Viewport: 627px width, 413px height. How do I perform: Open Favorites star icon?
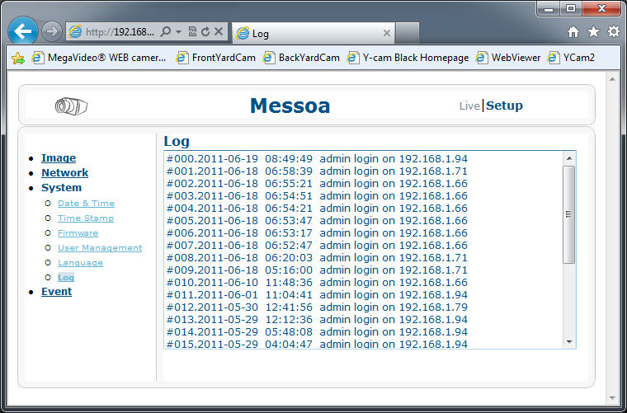pyautogui.click(x=593, y=31)
